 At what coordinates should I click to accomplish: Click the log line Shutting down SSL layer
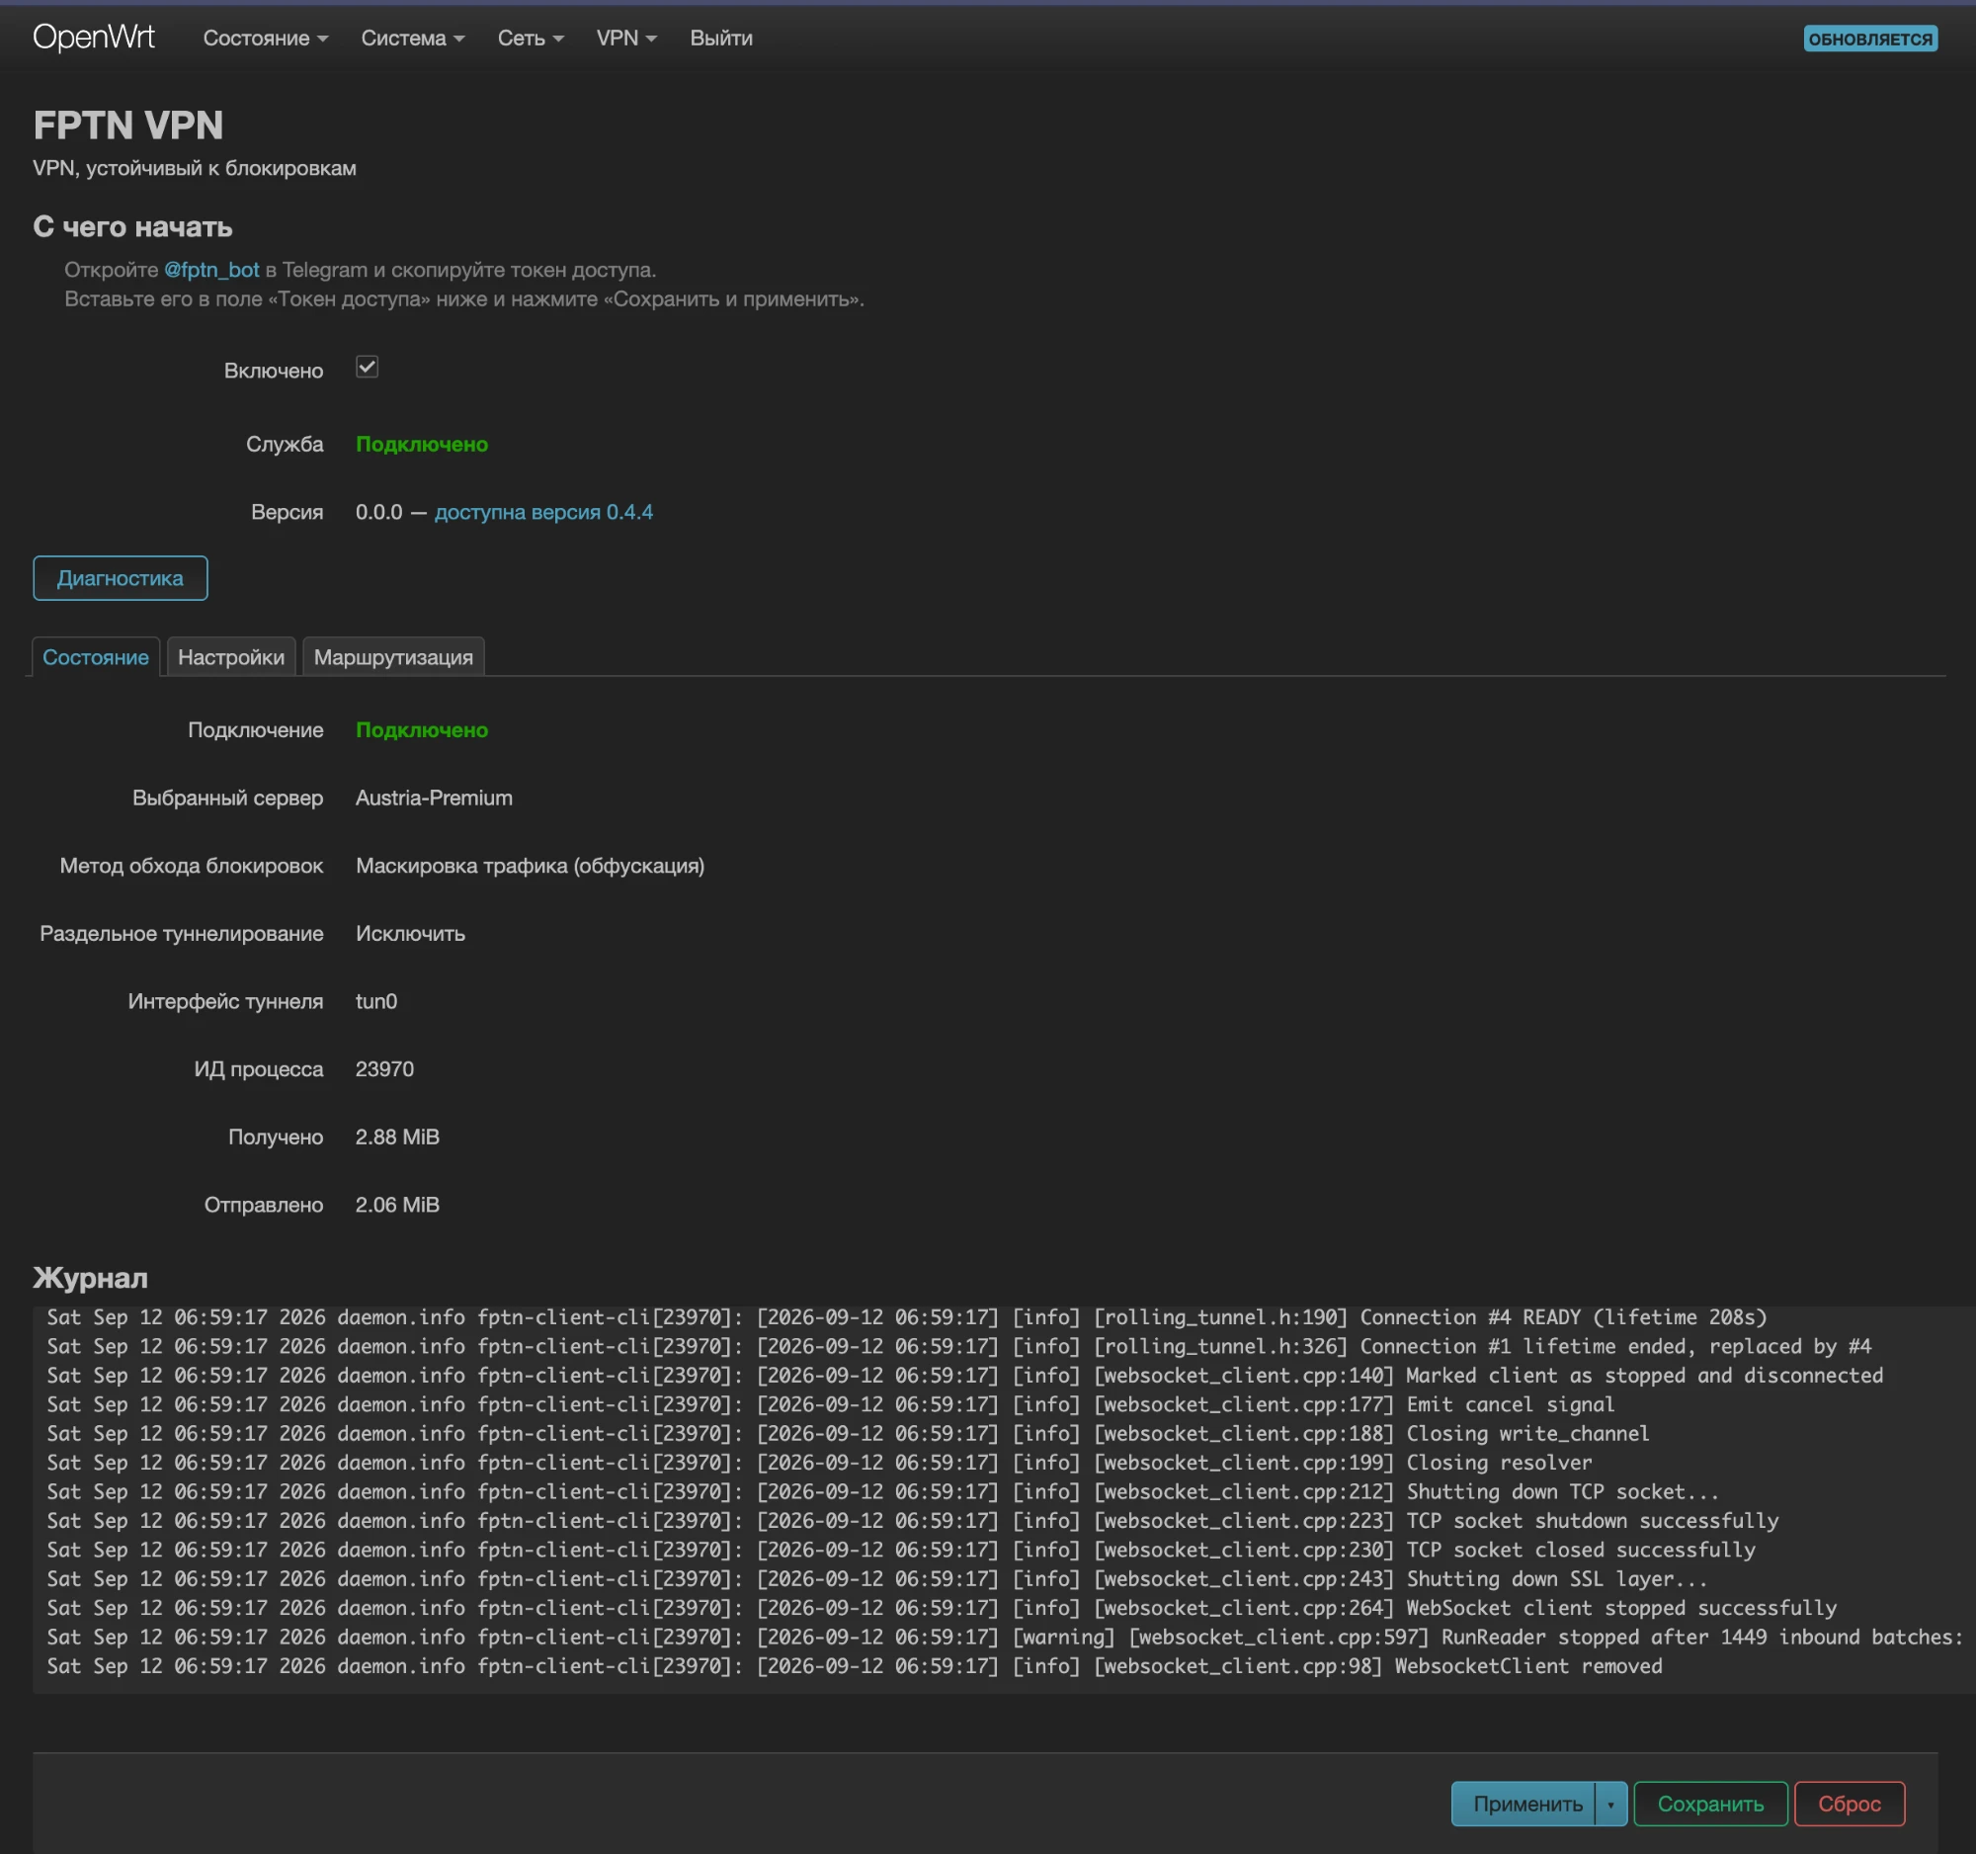(x=876, y=1578)
